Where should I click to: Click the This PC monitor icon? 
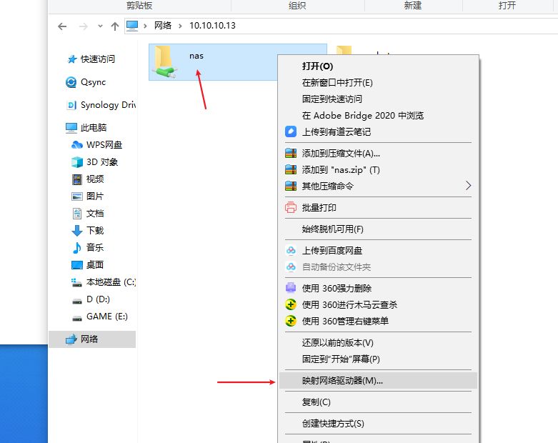click(71, 128)
